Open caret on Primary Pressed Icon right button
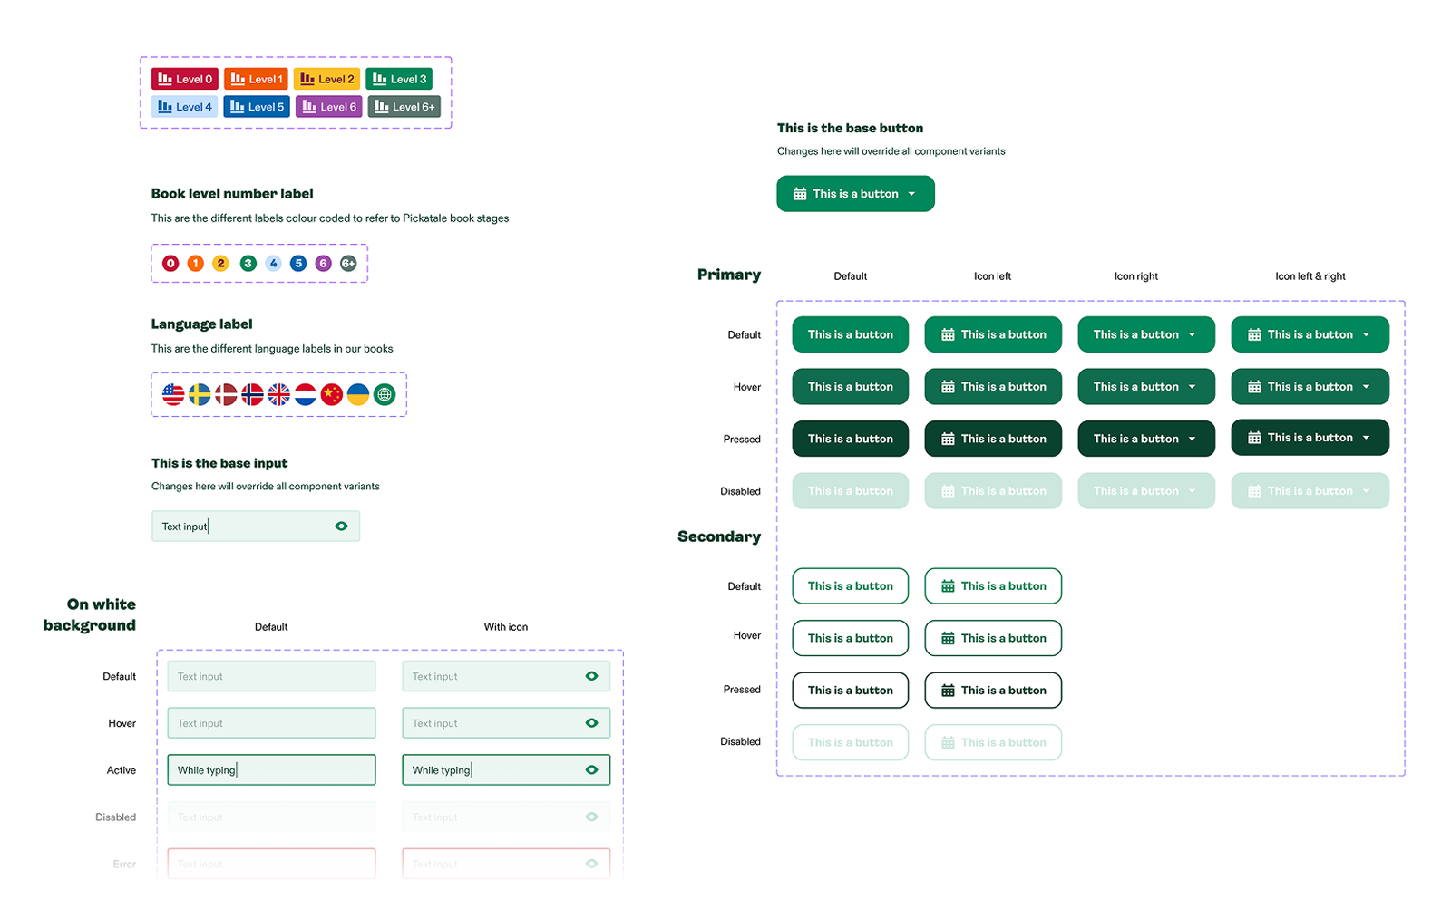 tap(1192, 439)
